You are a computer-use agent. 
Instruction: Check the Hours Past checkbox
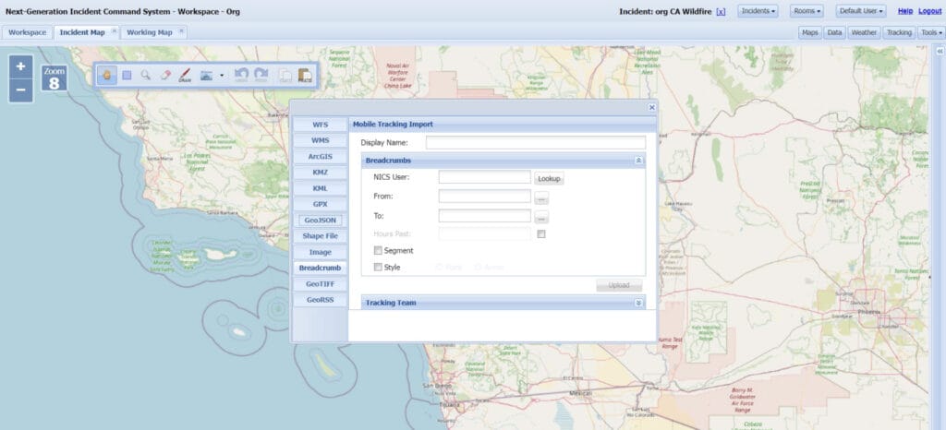point(541,234)
